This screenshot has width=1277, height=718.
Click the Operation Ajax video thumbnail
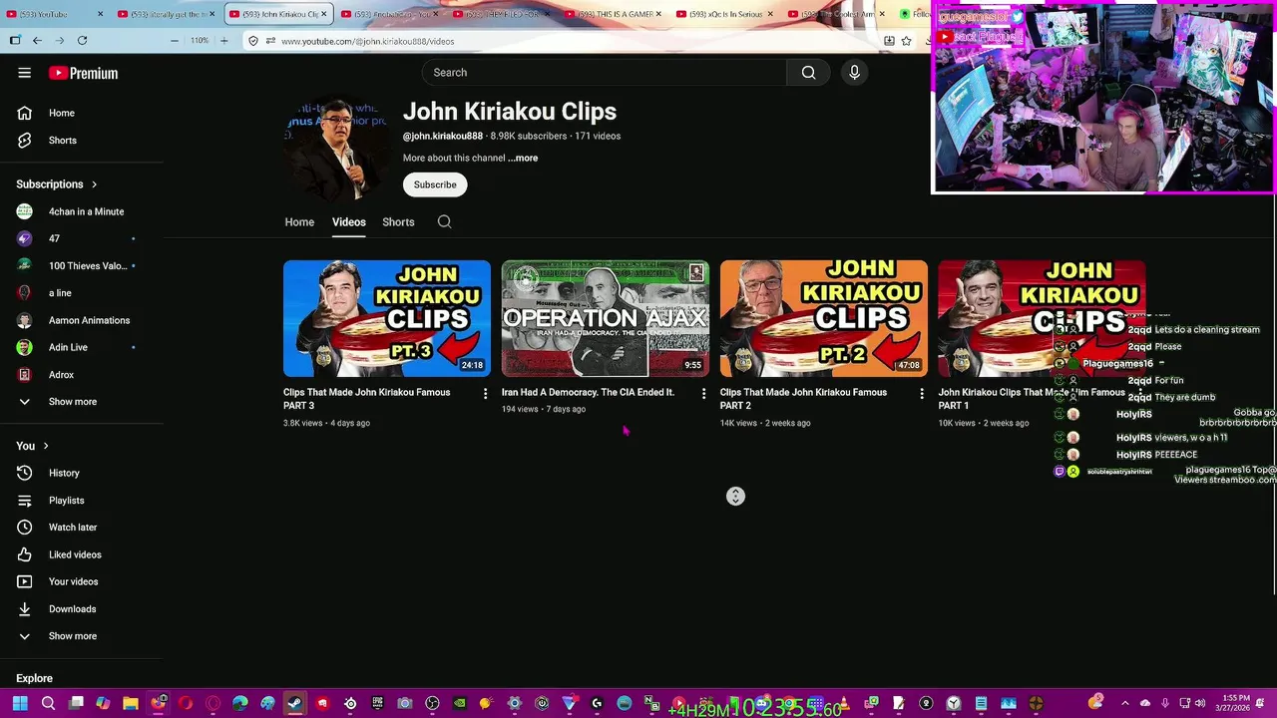pos(606,318)
